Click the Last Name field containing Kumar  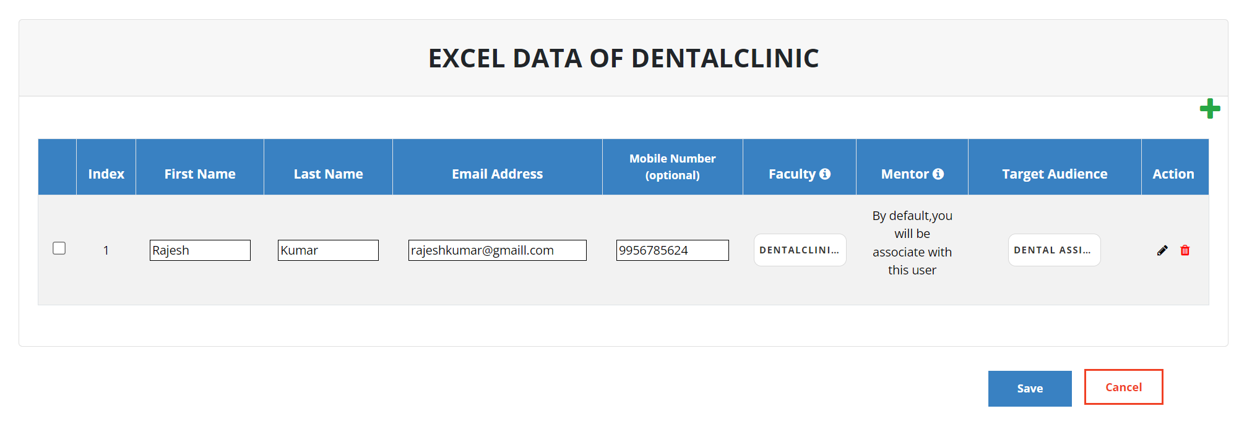tap(328, 250)
